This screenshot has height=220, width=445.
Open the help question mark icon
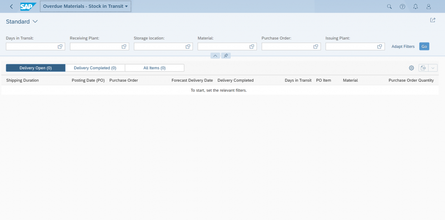(402, 7)
